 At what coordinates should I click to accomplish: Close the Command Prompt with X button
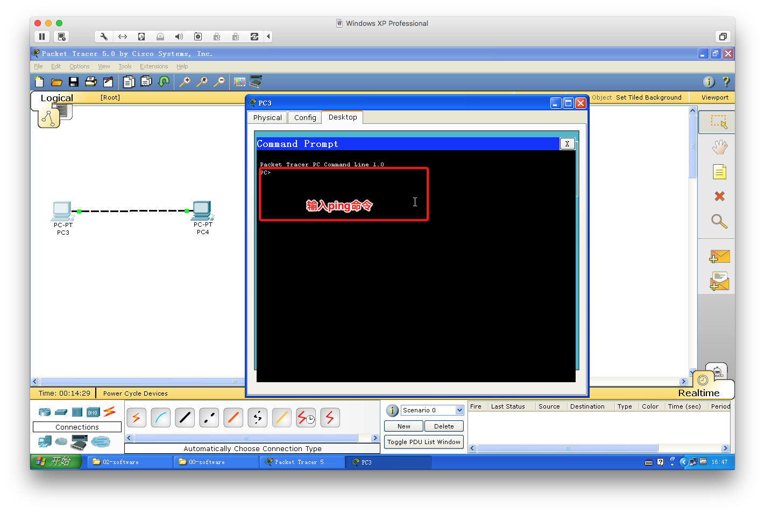pos(567,144)
